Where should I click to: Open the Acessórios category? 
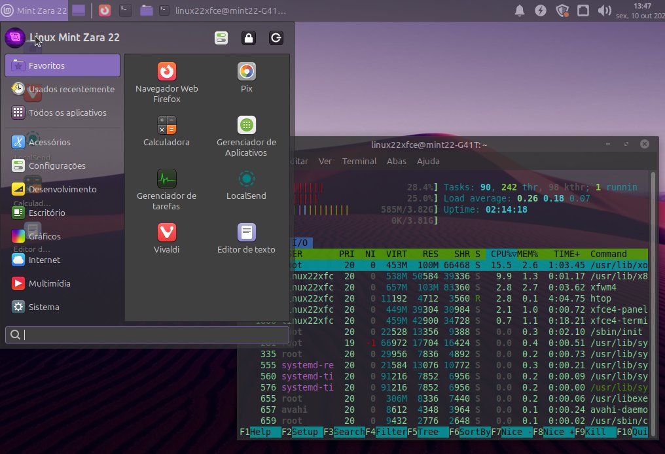[x=62, y=142]
